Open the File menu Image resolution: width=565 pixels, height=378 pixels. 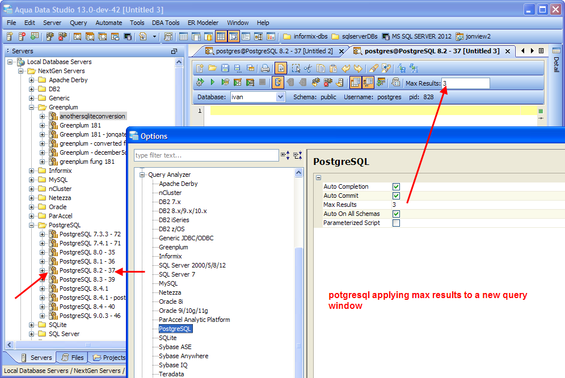11,23
